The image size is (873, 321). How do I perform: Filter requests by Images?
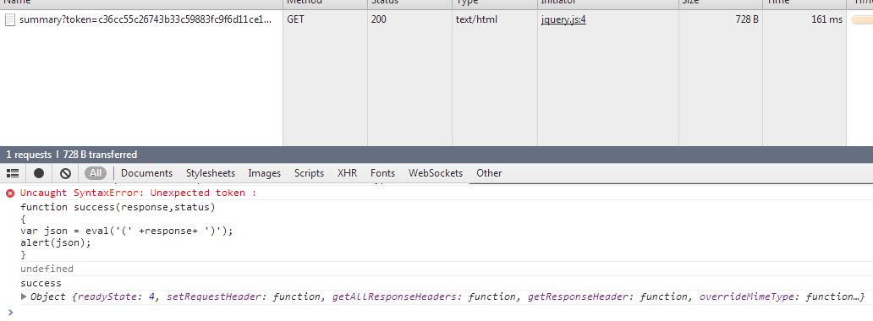tap(265, 173)
